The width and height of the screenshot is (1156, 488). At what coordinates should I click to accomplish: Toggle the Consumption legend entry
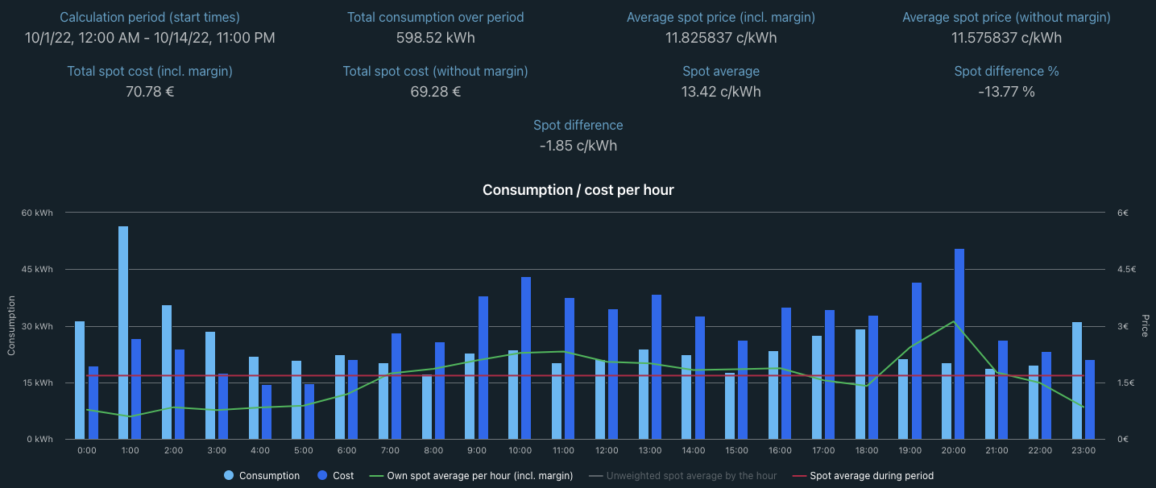pyautogui.click(x=262, y=476)
